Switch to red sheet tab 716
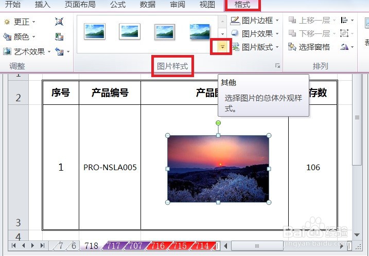This screenshot has height=256, width=369. point(157,246)
